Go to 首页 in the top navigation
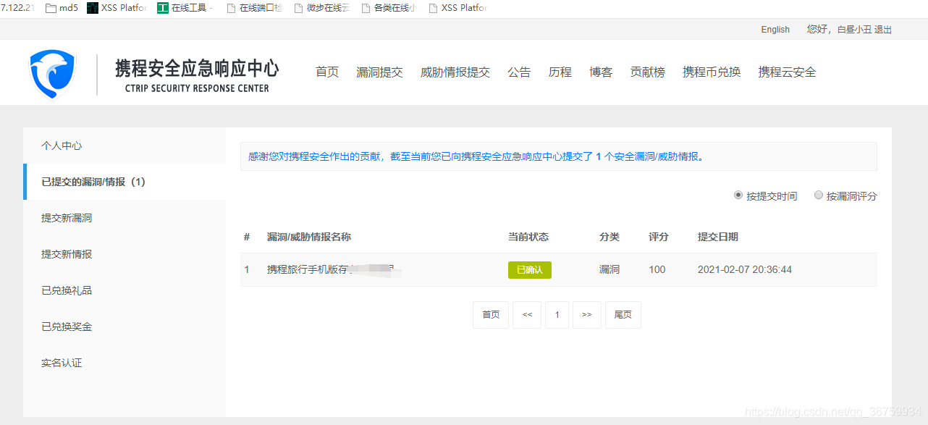928x425 pixels. pyautogui.click(x=327, y=72)
